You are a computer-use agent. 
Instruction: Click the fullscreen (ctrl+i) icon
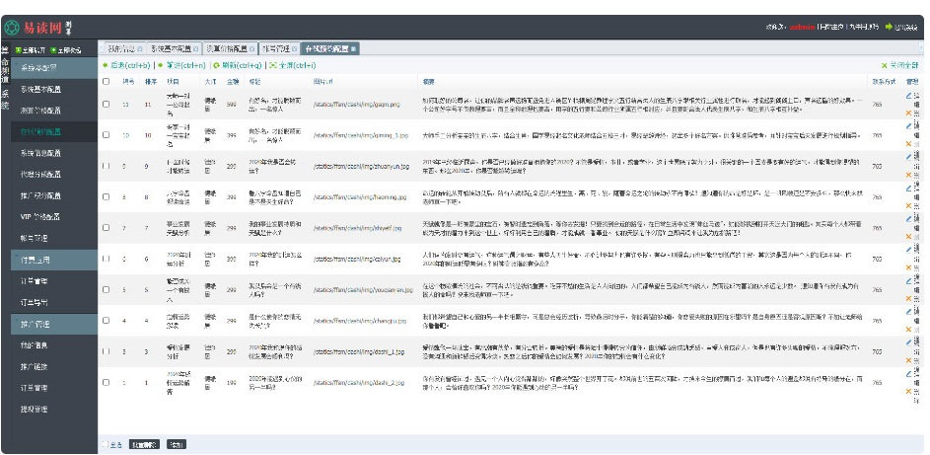(x=273, y=65)
